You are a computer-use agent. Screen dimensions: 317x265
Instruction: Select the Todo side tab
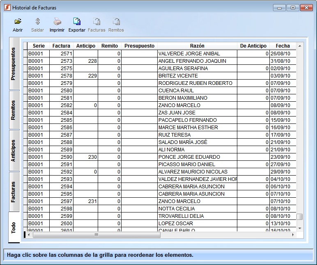click(x=14, y=228)
